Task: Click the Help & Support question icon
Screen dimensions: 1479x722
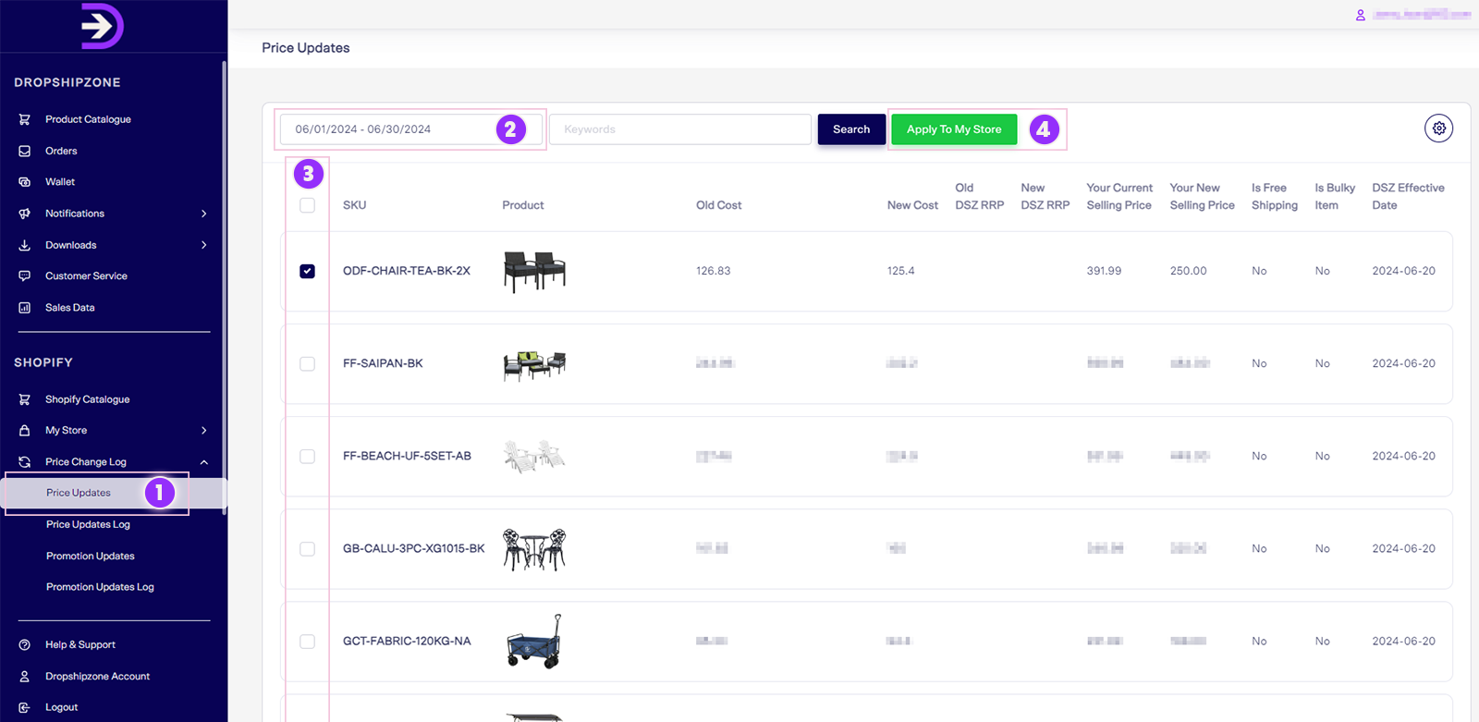Action: [25, 645]
